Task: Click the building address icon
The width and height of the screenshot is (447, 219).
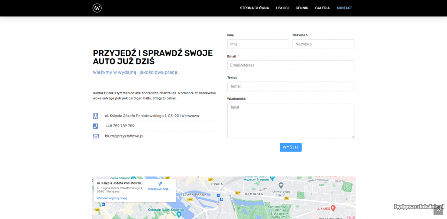Action: point(96,116)
